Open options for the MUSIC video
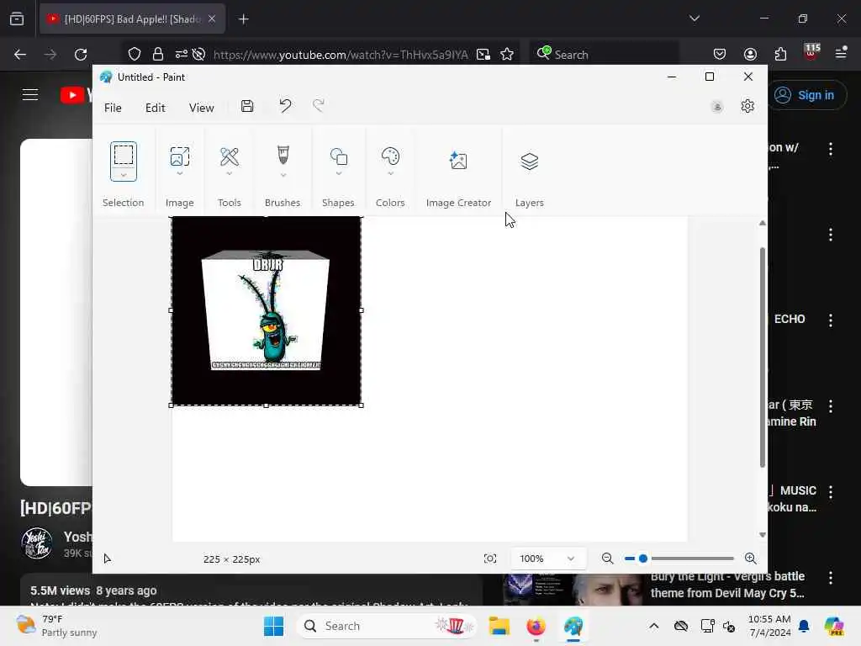 (830, 491)
